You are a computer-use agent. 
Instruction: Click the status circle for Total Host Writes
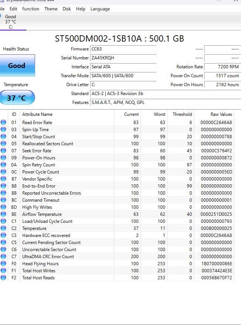(x=3, y=270)
